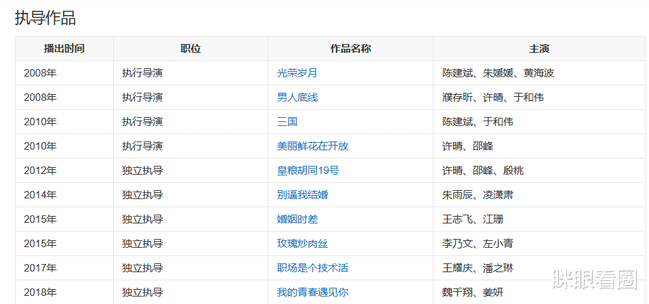Image resolution: width=649 pixels, height=304 pixels.
Task: Click the 执导作品 section heading
Action: (45, 18)
